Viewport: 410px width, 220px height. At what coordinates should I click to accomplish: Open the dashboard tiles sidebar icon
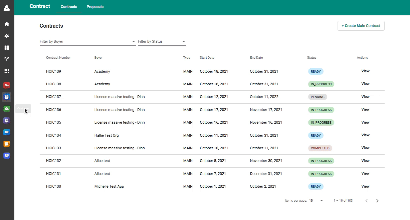(x=7, y=48)
